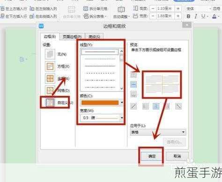Choose the fifth dash-dot line style
Viewport: 222px width, 182px height.
pyautogui.click(x=100, y=80)
